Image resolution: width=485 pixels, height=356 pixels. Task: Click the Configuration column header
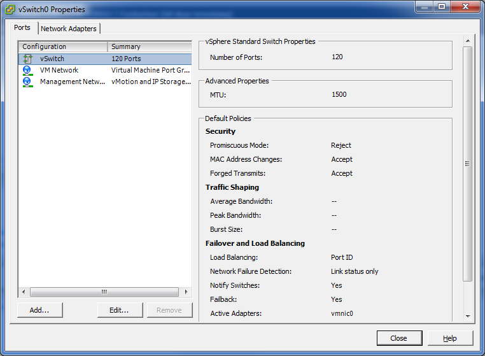tap(63, 46)
